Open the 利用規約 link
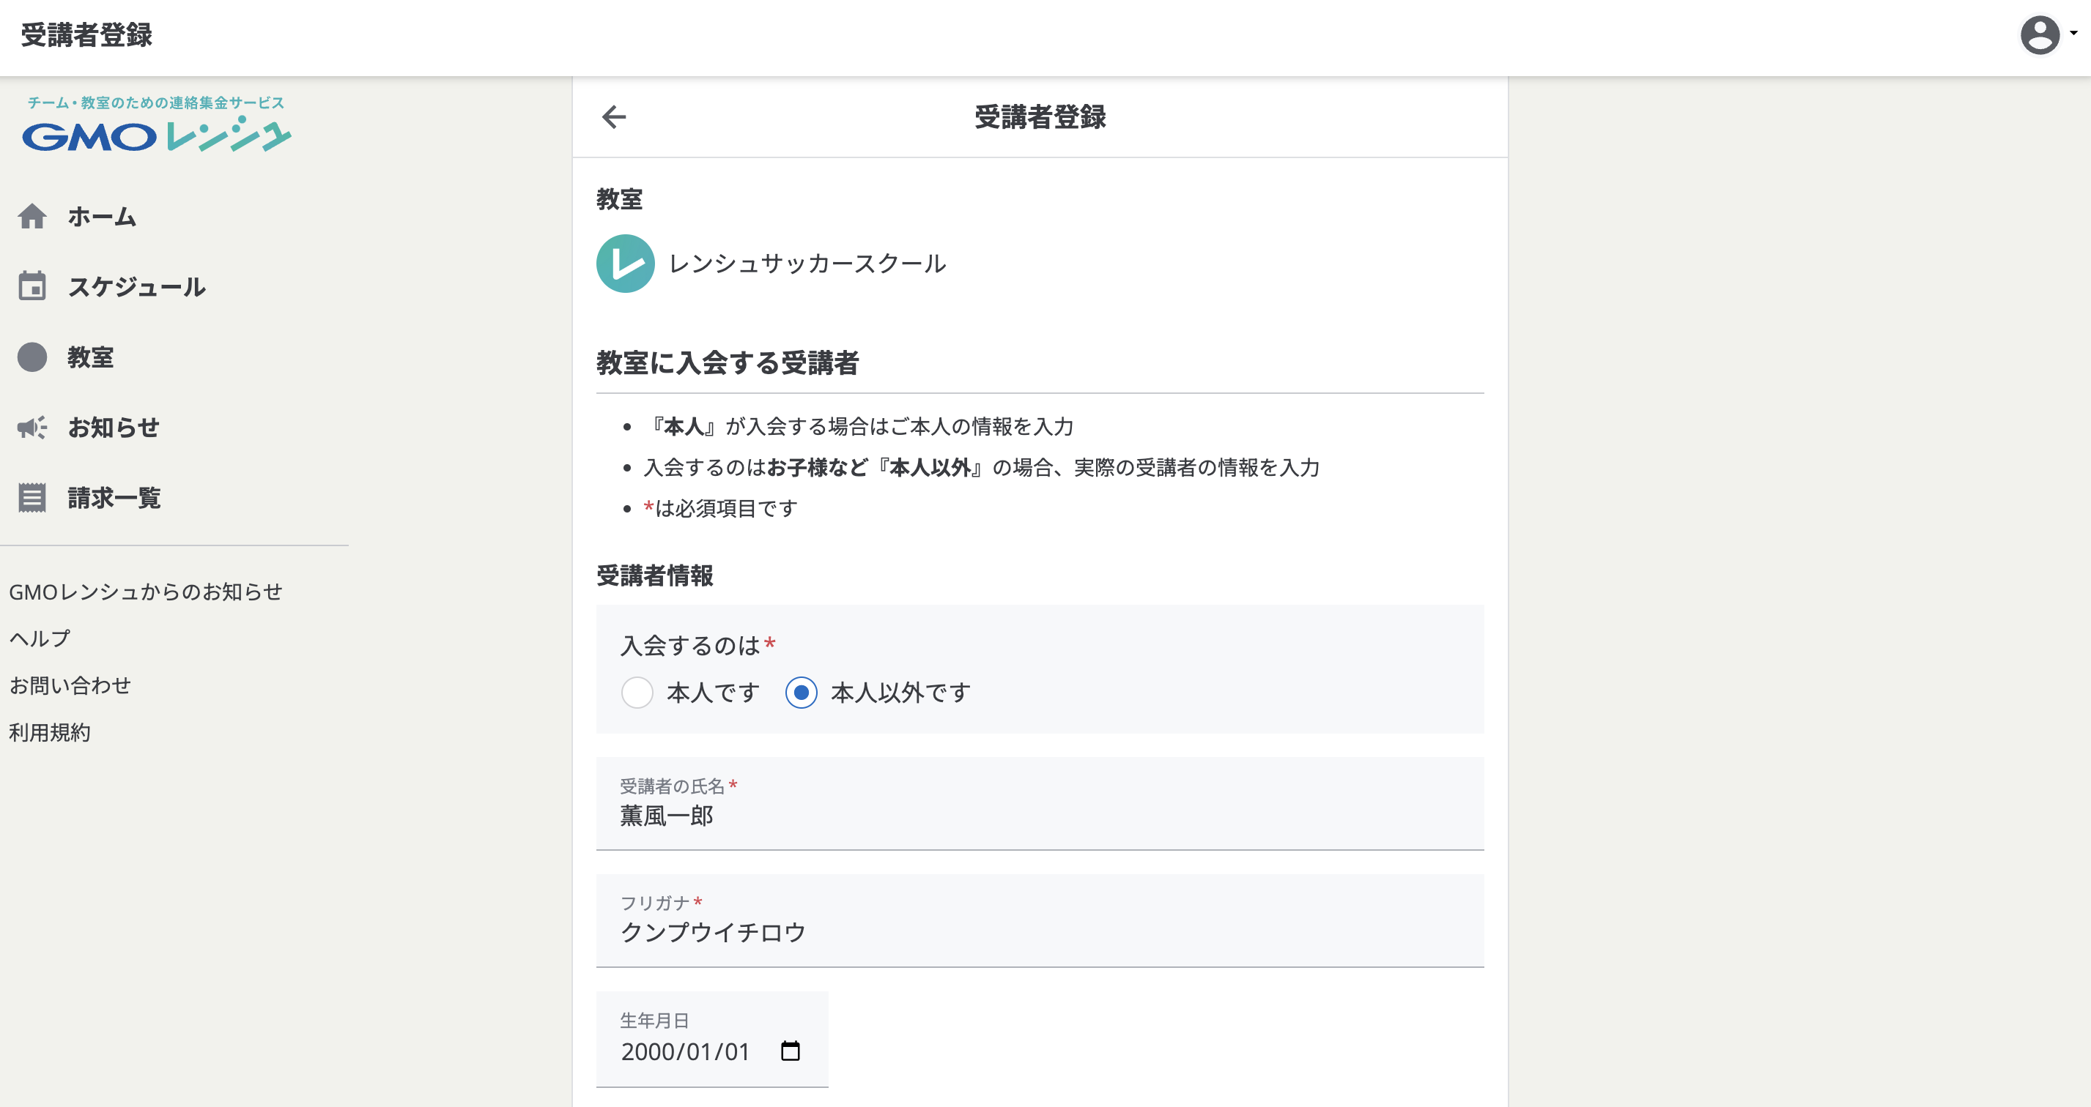Screen dimensions: 2091x1107 pos(50,733)
